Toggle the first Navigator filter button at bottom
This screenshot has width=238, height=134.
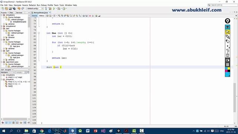tap(3, 122)
